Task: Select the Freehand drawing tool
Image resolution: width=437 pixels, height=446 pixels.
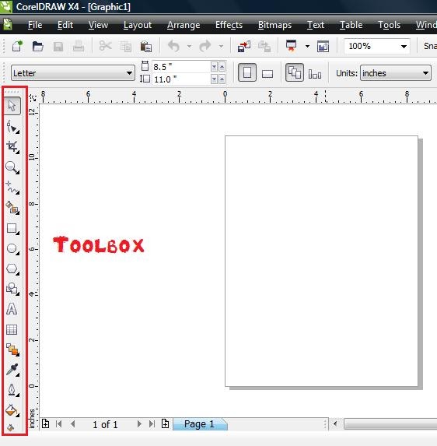Action: click(x=12, y=188)
